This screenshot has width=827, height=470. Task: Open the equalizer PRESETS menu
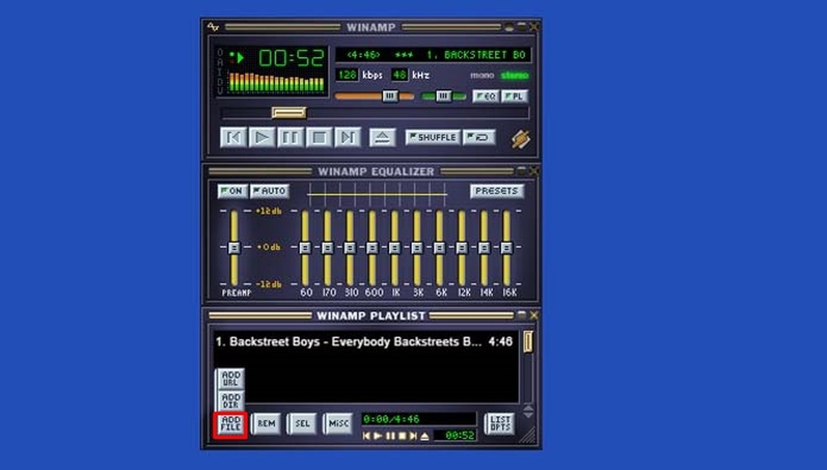[497, 191]
